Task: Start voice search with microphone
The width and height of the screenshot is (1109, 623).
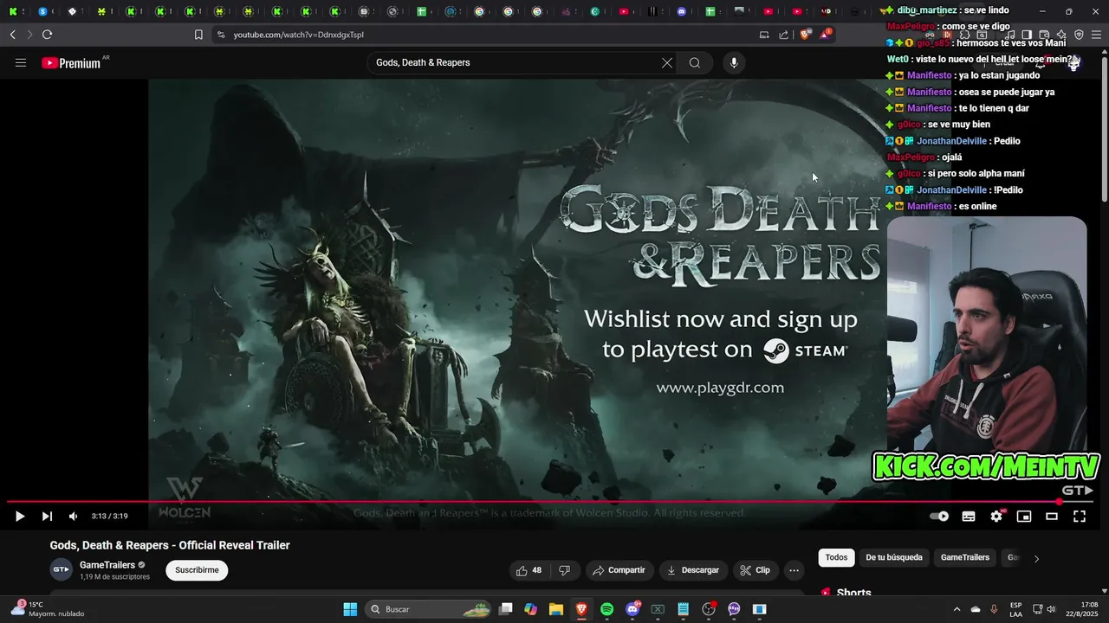Action: tap(734, 62)
